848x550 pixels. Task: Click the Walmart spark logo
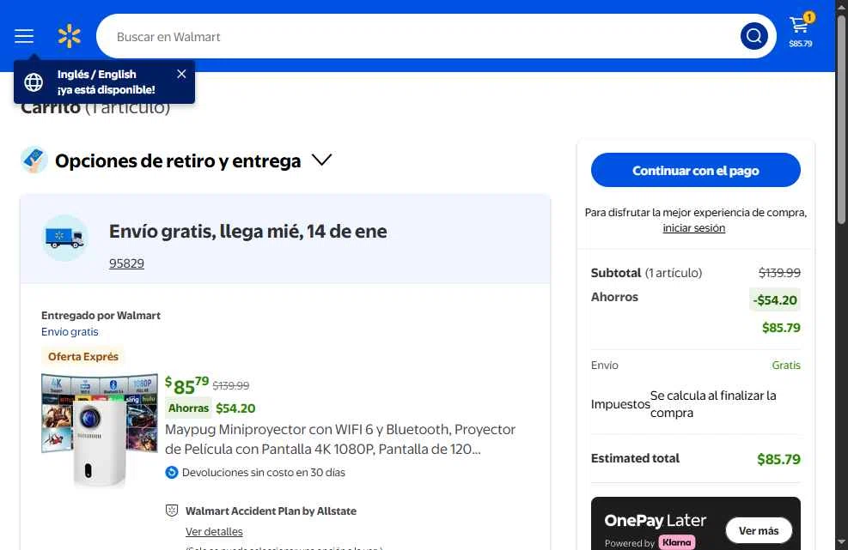coord(70,36)
